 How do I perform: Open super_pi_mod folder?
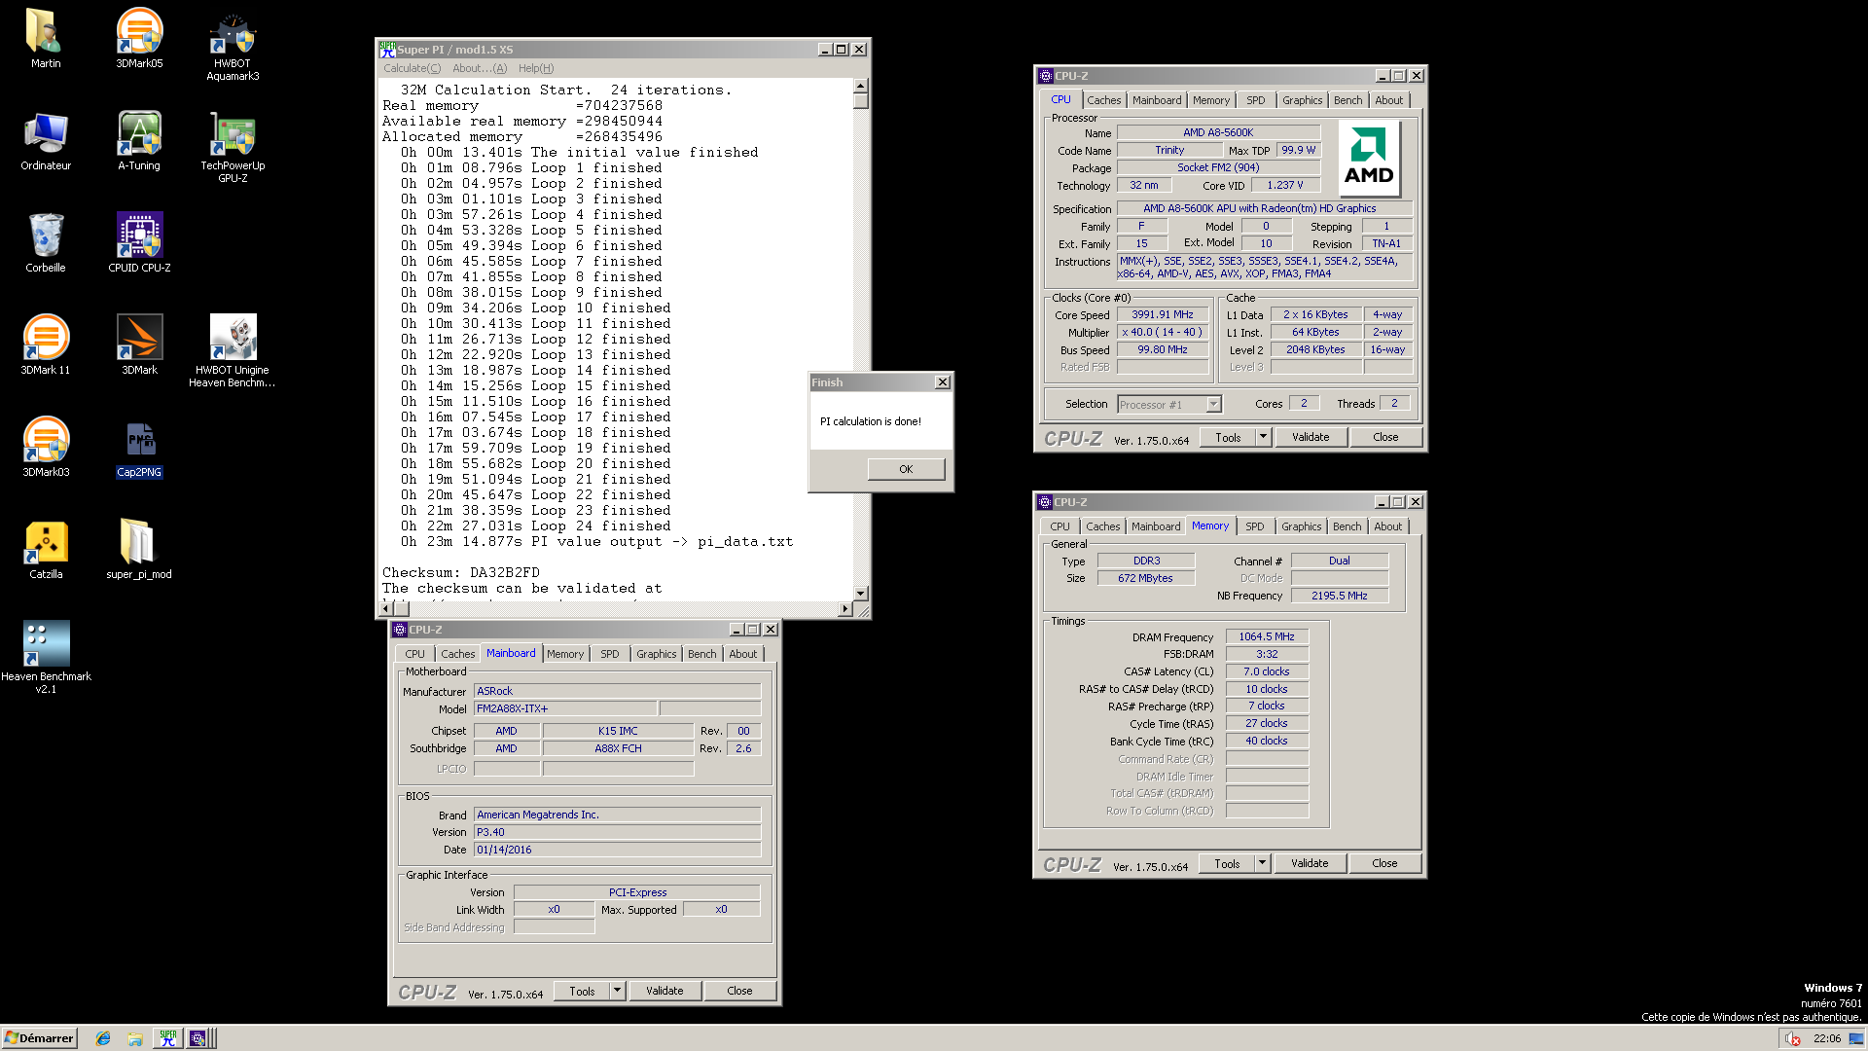139,550
